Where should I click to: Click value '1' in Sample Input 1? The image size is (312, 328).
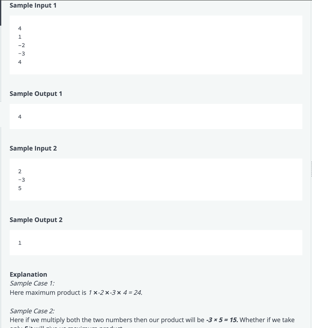click(20, 37)
